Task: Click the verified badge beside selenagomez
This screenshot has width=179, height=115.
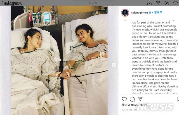Action: 150,13
